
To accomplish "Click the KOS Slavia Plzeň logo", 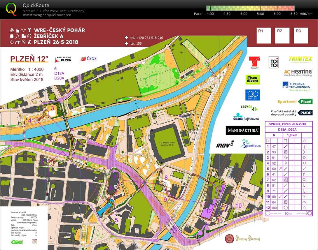I will click(x=63, y=60).
